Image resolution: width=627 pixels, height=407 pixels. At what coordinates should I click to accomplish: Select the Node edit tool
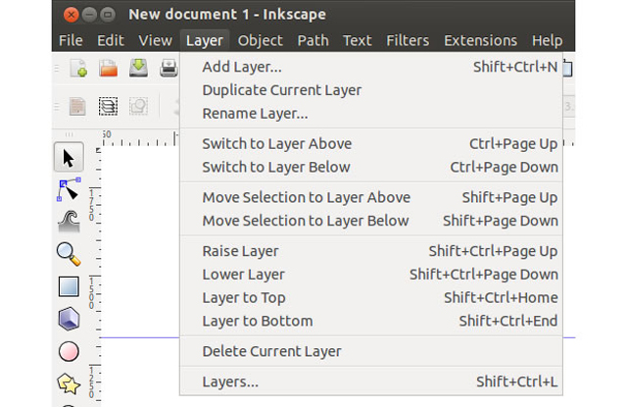click(68, 190)
